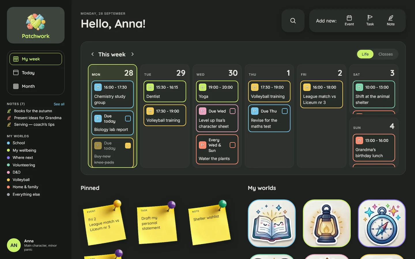This screenshot has height=259, width=415.
Task: Select the Wednesday 30 day header
Action: 217,73
